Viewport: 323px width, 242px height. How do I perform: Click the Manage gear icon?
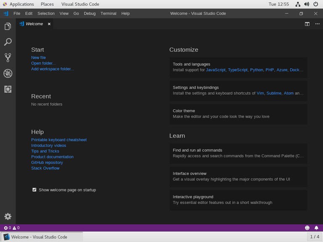(x=8, y=216)
